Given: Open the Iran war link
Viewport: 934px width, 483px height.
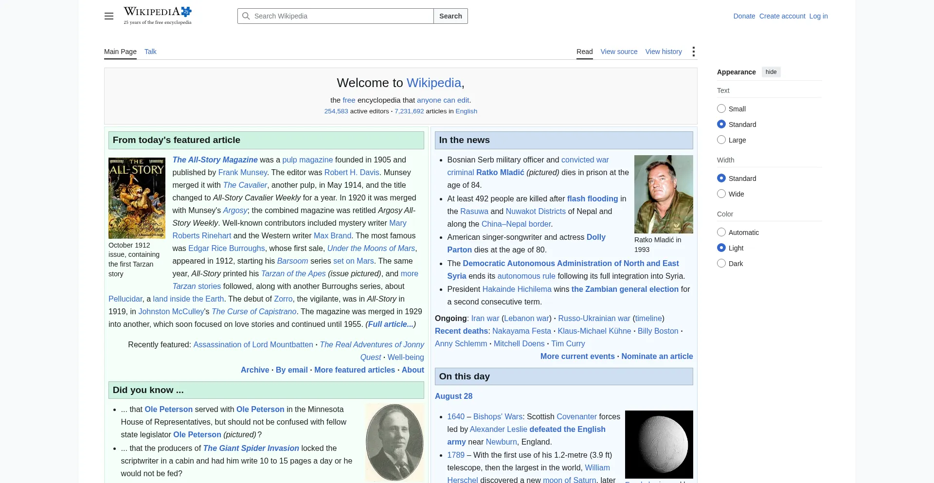Looking at the screenshot, I should pyautogui.click(x=485, y=318).
